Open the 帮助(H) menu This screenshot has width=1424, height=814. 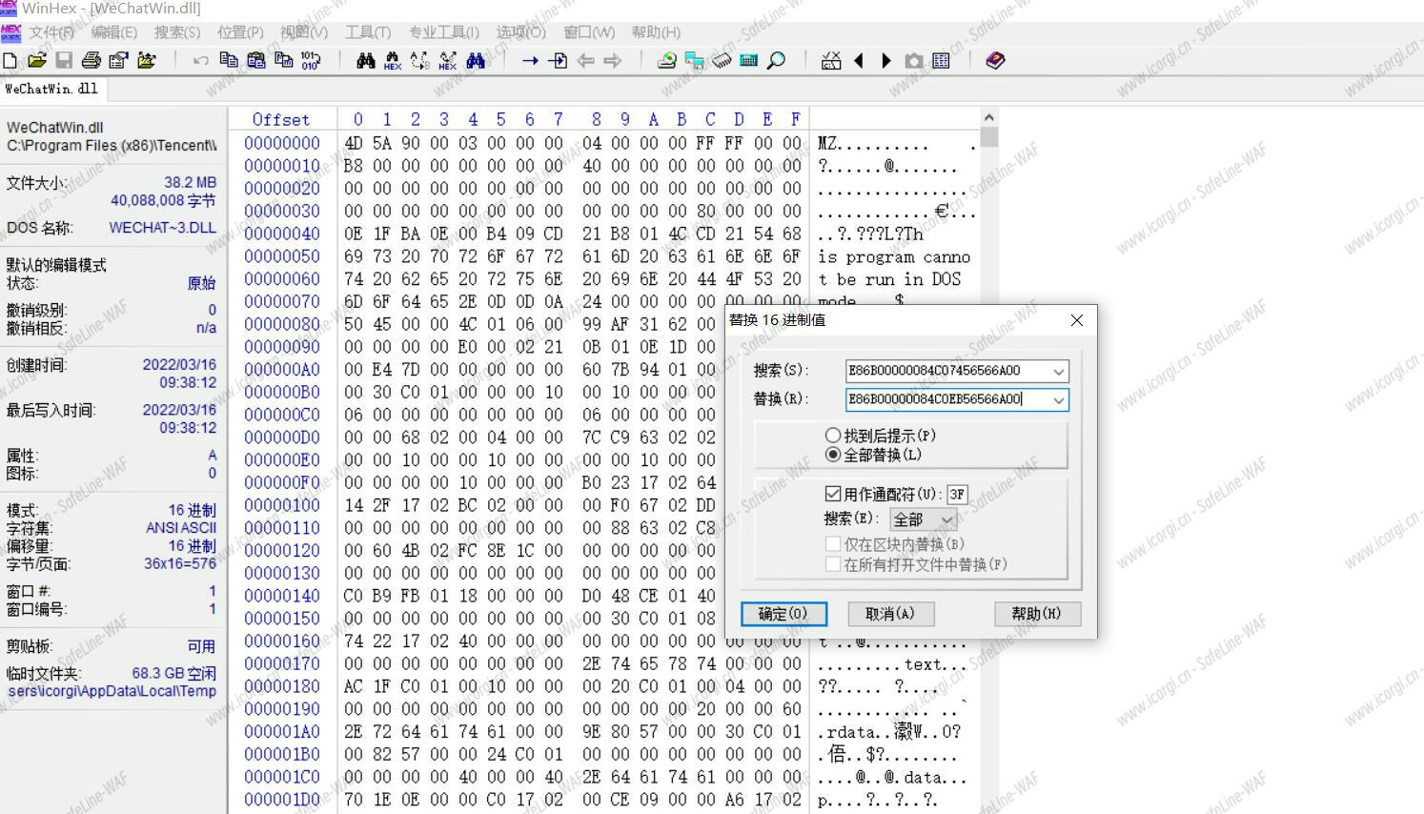point(656,32)
